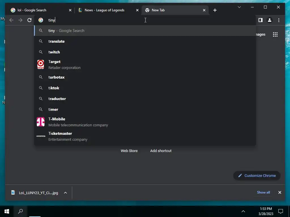
Task: Choose the turbotax suggestion
Action: [145, 77]
